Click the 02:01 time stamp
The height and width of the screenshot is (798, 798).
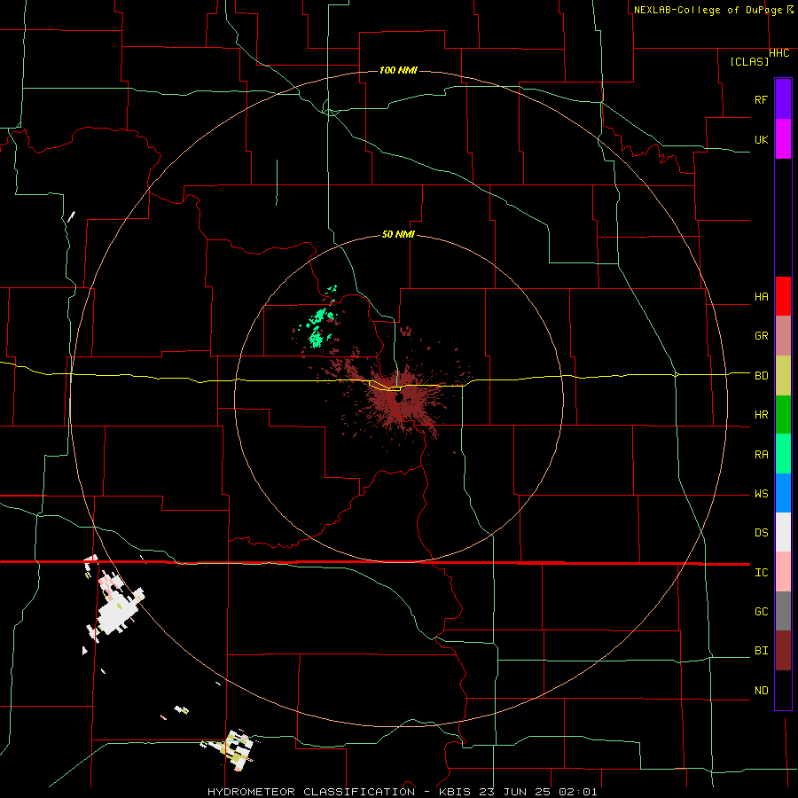(x=577, y=792)
